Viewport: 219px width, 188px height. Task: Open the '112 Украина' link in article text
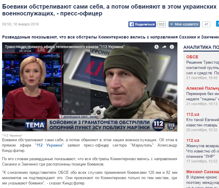[49, 145]
